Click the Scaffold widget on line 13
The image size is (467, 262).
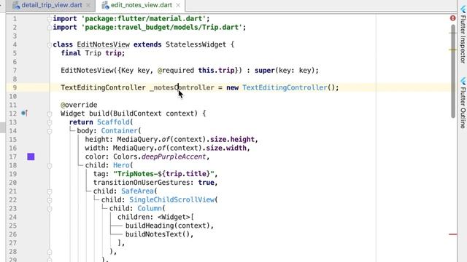(113, 122)
